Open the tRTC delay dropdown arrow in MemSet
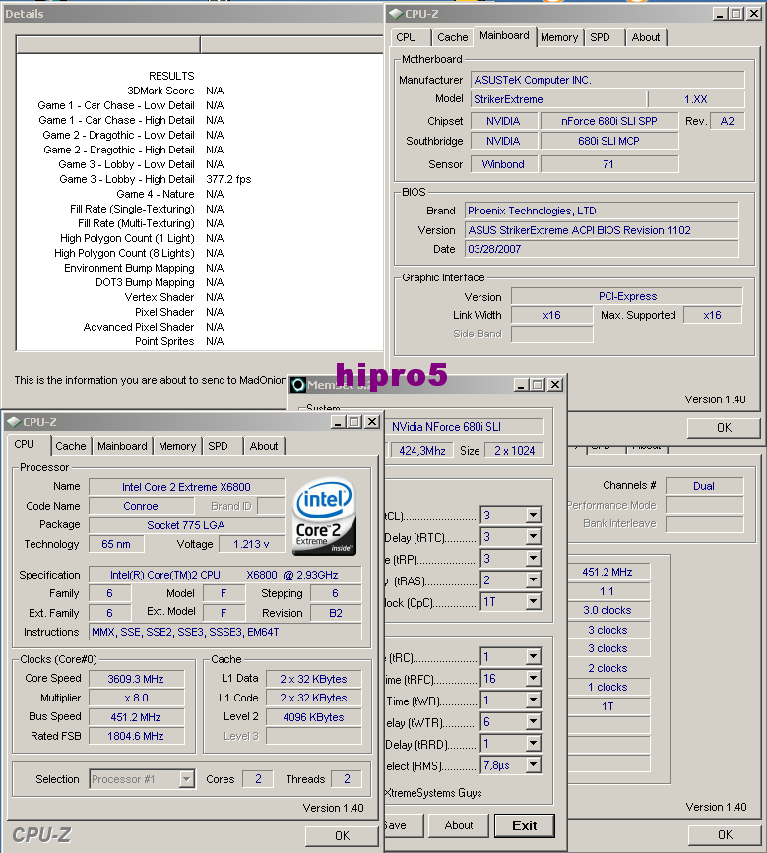The width and height of the screenshot is (767, 853). [533, 536]
